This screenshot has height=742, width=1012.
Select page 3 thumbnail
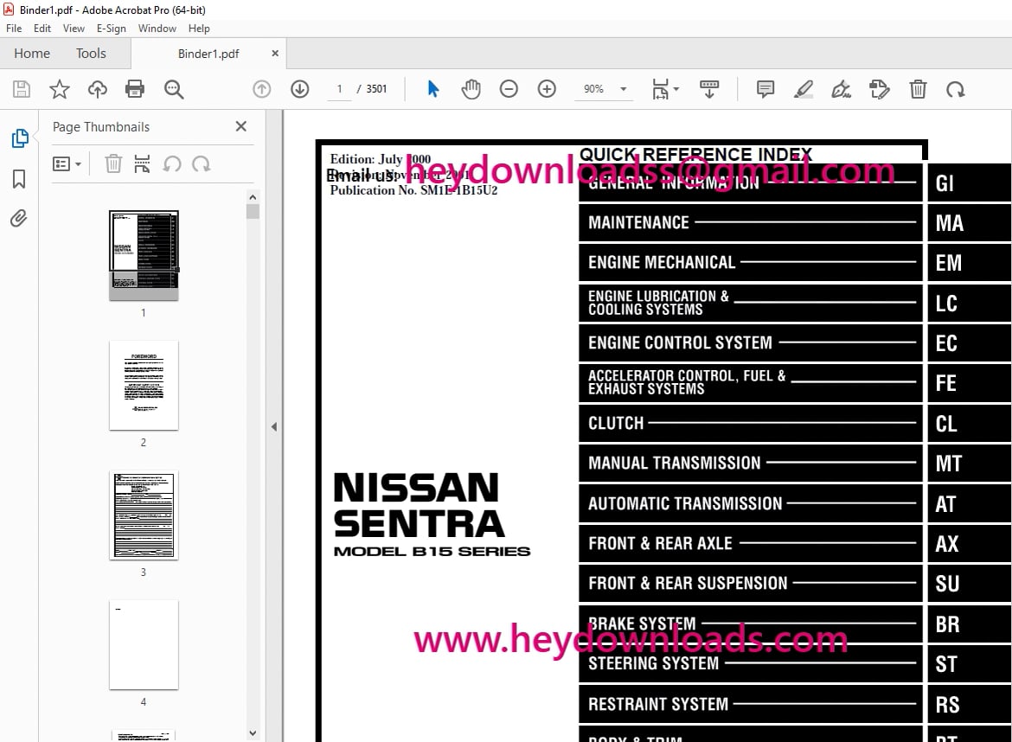pyautogui.click(x=144, y=515)
